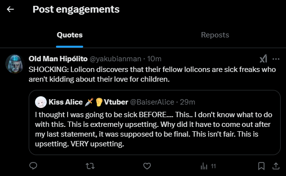Image resolution: width=286 pixels, height=176 pixels.
Task: Open the Quotes tab
Action: point(70,35)
